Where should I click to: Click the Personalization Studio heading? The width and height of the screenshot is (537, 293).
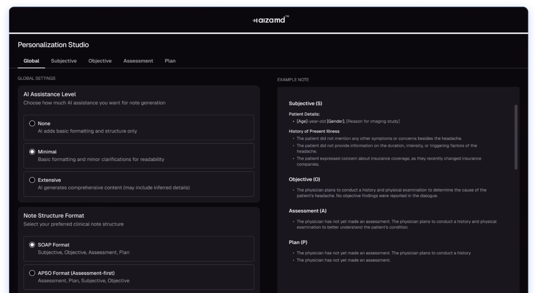point(53,45)
